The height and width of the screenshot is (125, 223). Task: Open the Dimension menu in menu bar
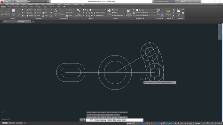[x=51, y=4]
